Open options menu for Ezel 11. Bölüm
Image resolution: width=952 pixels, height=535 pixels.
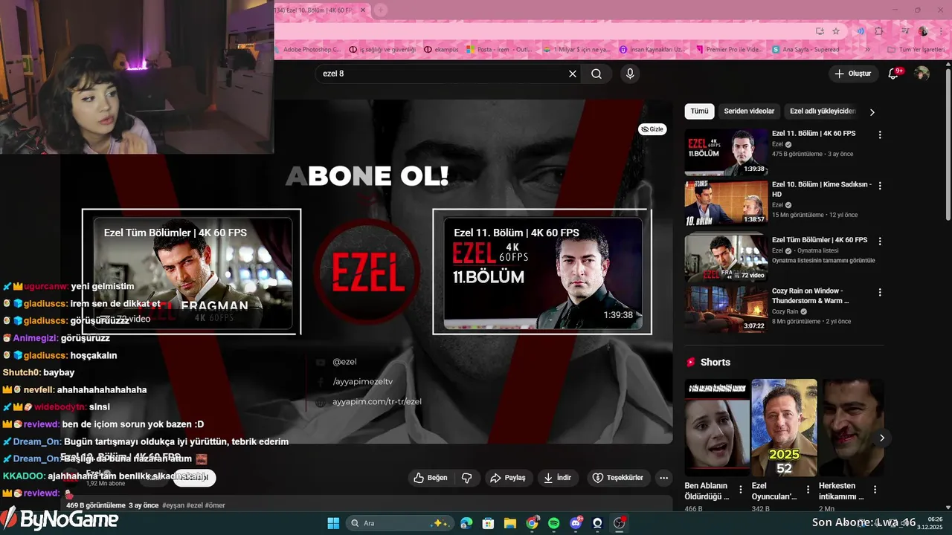880,135
